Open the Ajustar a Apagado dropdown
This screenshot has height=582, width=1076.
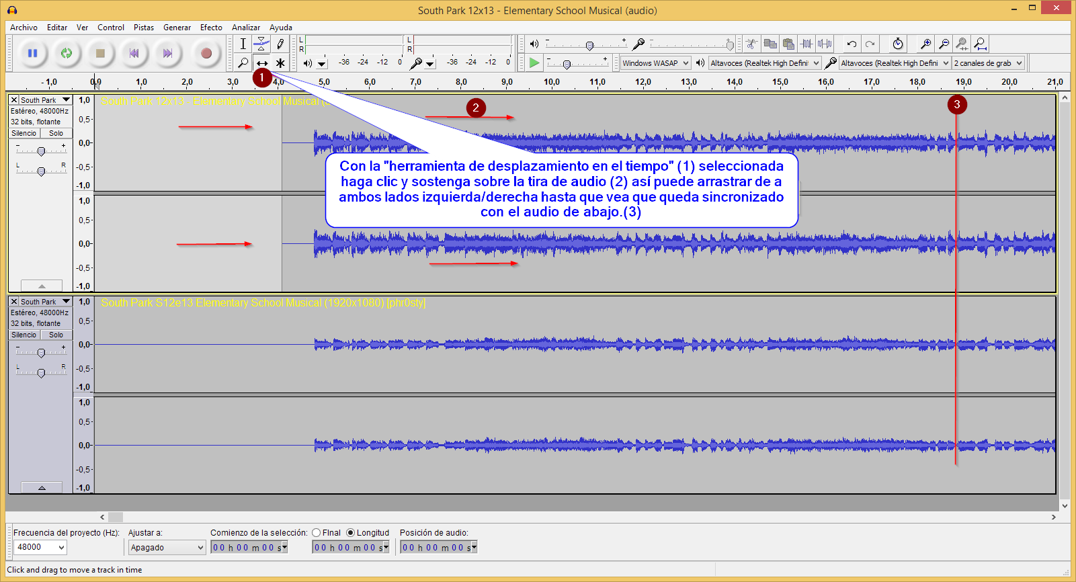(x=167, y=548)
